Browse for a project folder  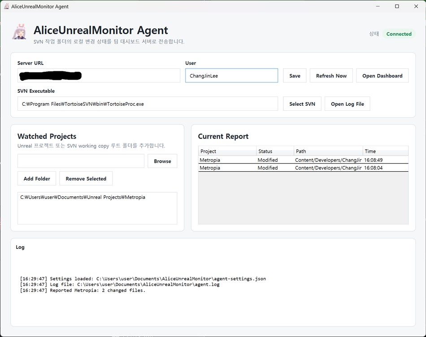(162, 161)
